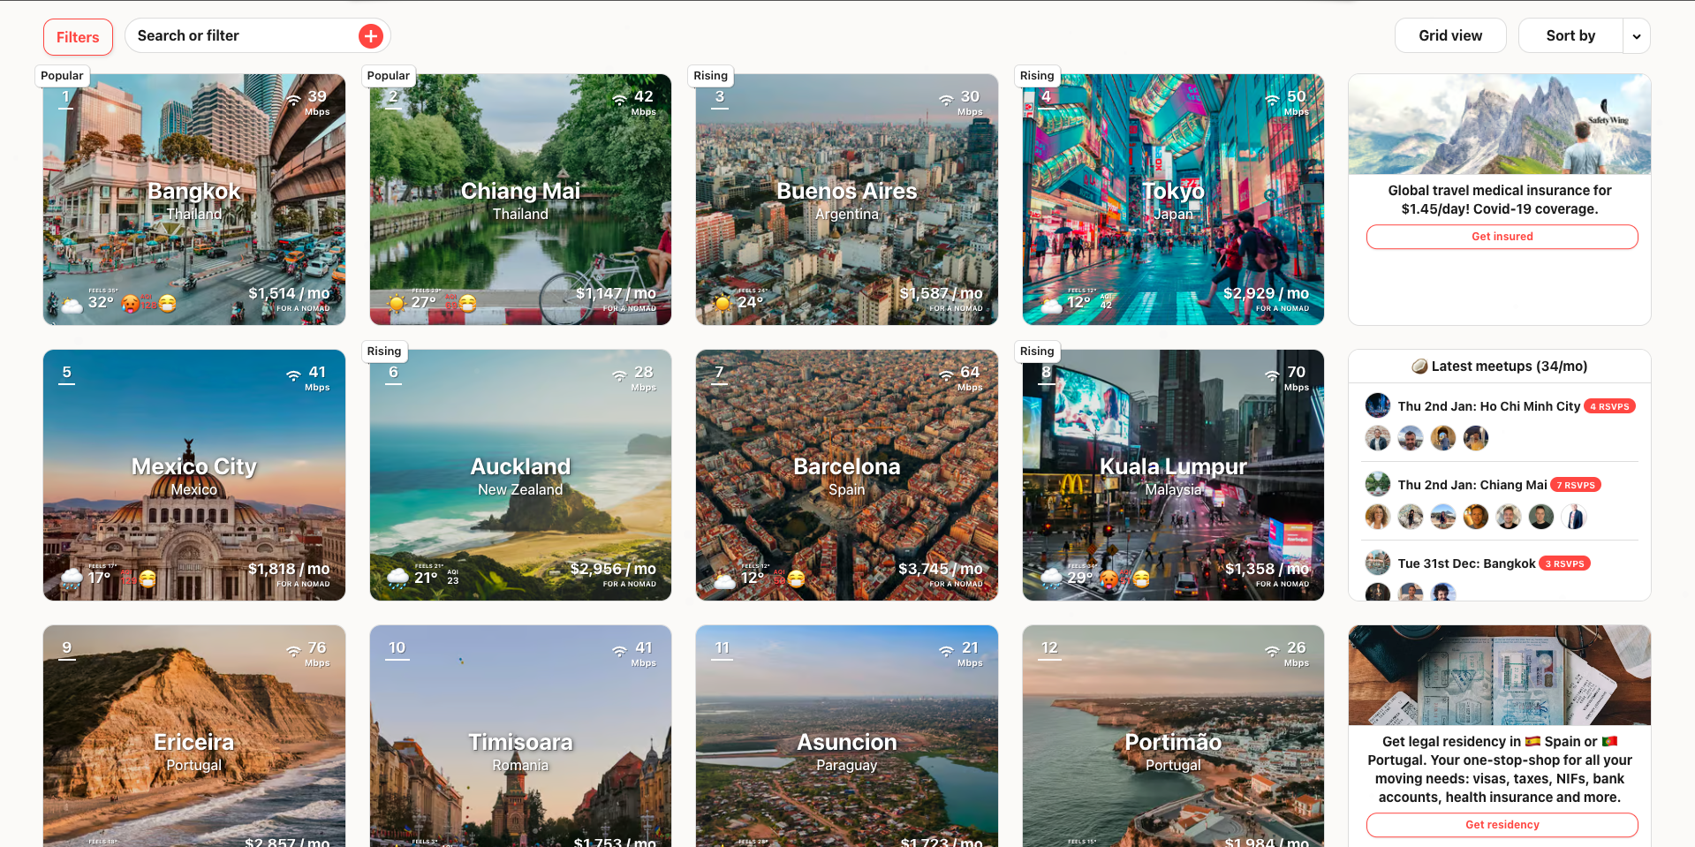This screenshot has width=1695, height=847.
Task: Open the Bangkok city card
Action: pyautogui.click(x=194, y=200)
